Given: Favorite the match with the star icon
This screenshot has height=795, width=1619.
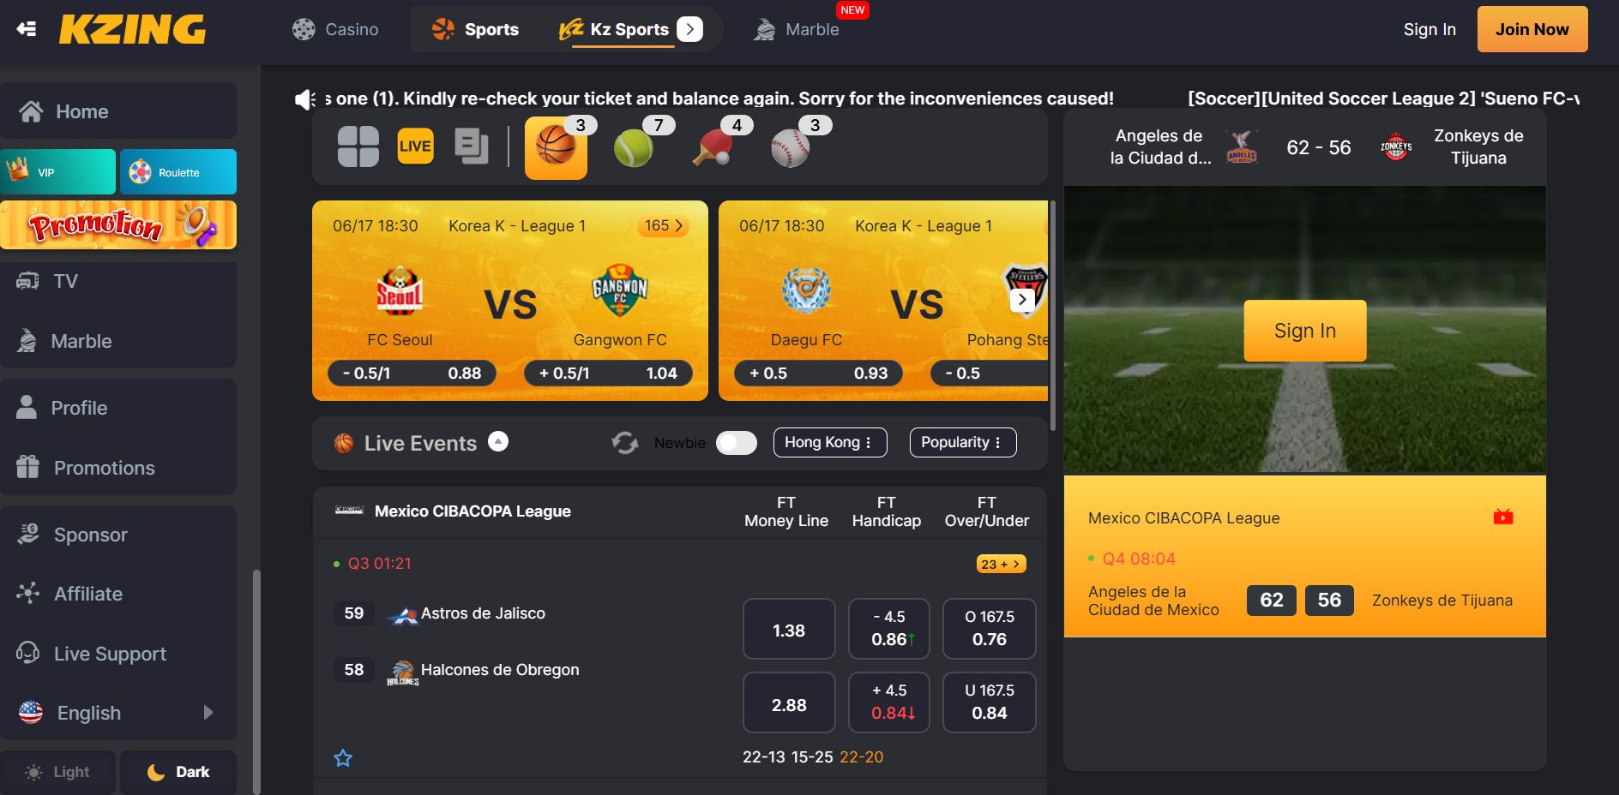Looking at the screenshot, I should [343, 758].
